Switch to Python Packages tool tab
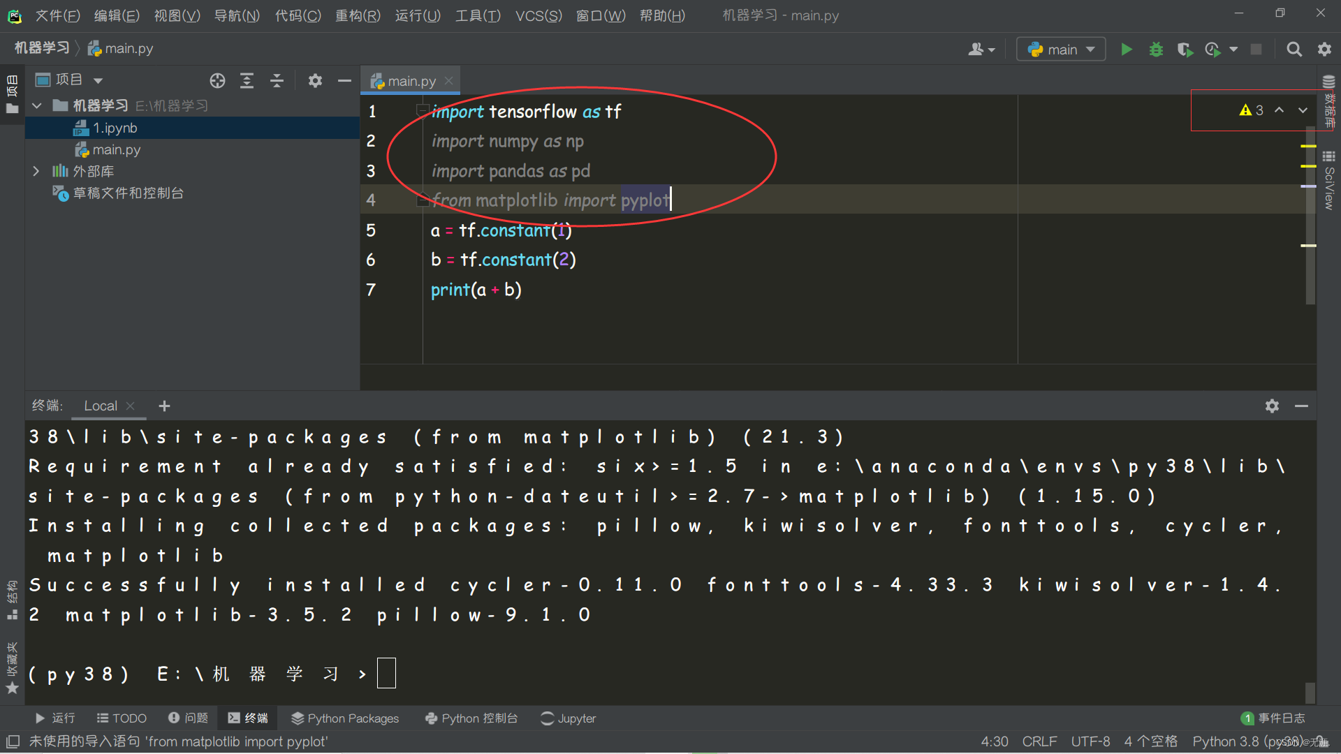The width and height of the screenshot is (1341, 754). (345, 718)
